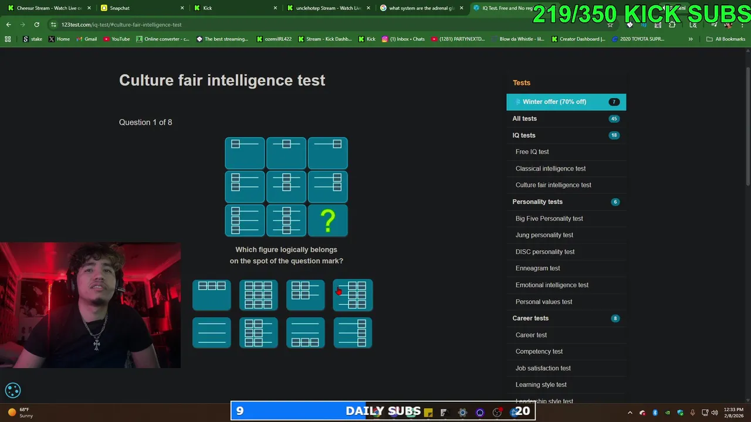Image resolution: width=751 pixels, height=422 pixels.
Task: Close the unclehotep Stream tab
Action: pyautogui.click(x=368, y=8)
